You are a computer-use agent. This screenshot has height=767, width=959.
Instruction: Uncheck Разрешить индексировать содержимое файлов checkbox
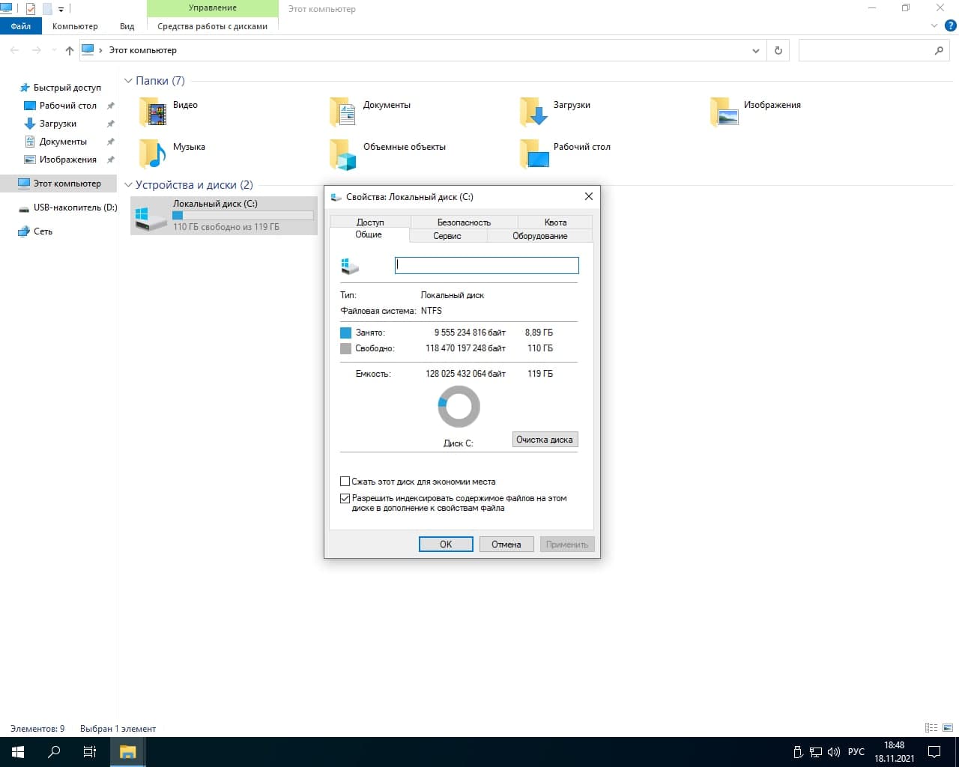(x=345, y=498)
